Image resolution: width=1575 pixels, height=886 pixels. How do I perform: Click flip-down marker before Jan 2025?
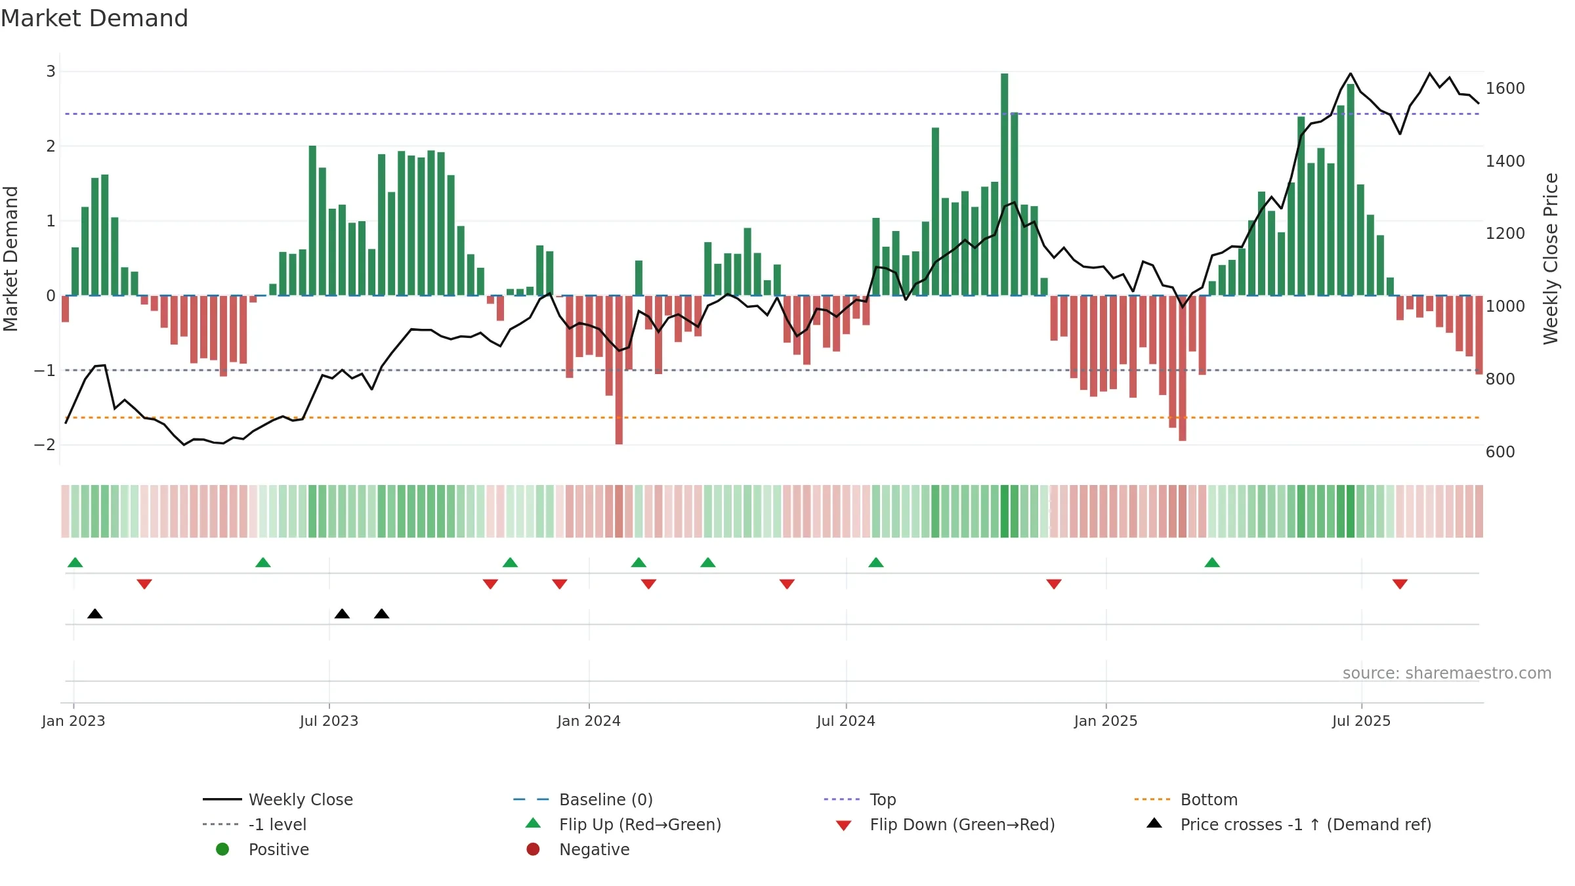coord(1054,584)
